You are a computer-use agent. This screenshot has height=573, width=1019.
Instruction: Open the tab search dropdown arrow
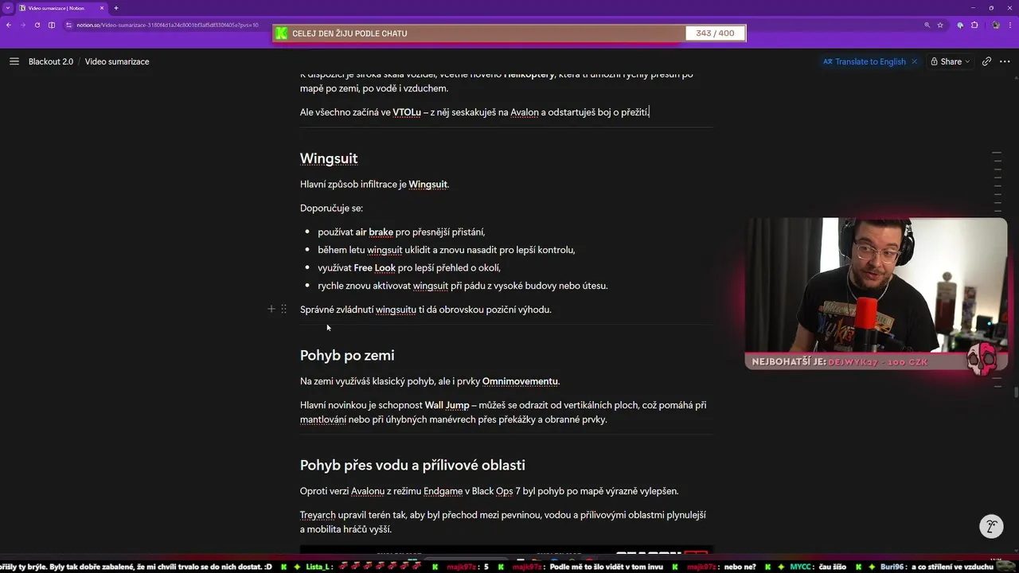pos(7,8)
